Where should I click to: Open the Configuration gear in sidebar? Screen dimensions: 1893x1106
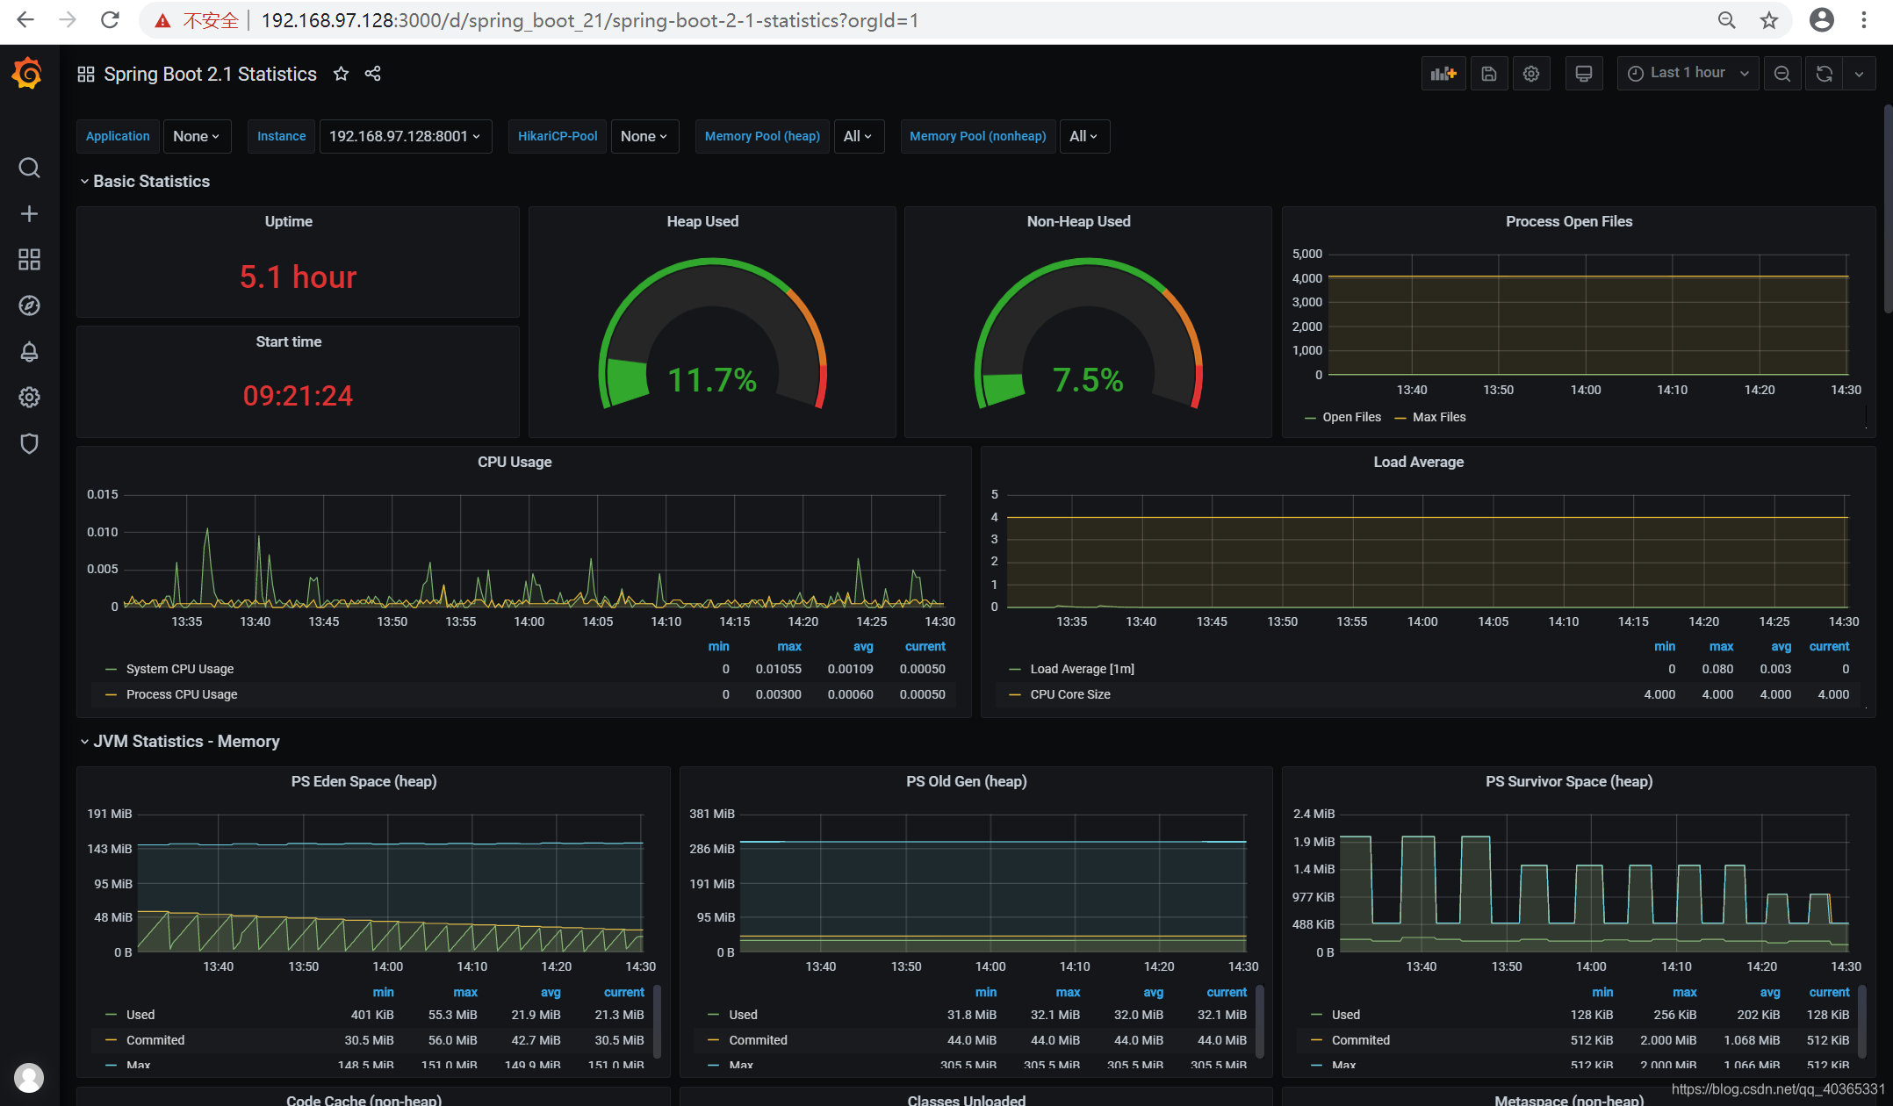(29, 398)
